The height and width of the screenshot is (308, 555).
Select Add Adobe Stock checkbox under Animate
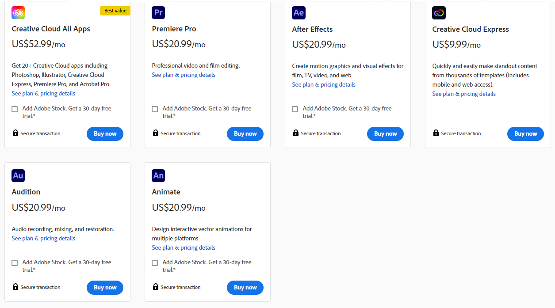coord(155,263)
